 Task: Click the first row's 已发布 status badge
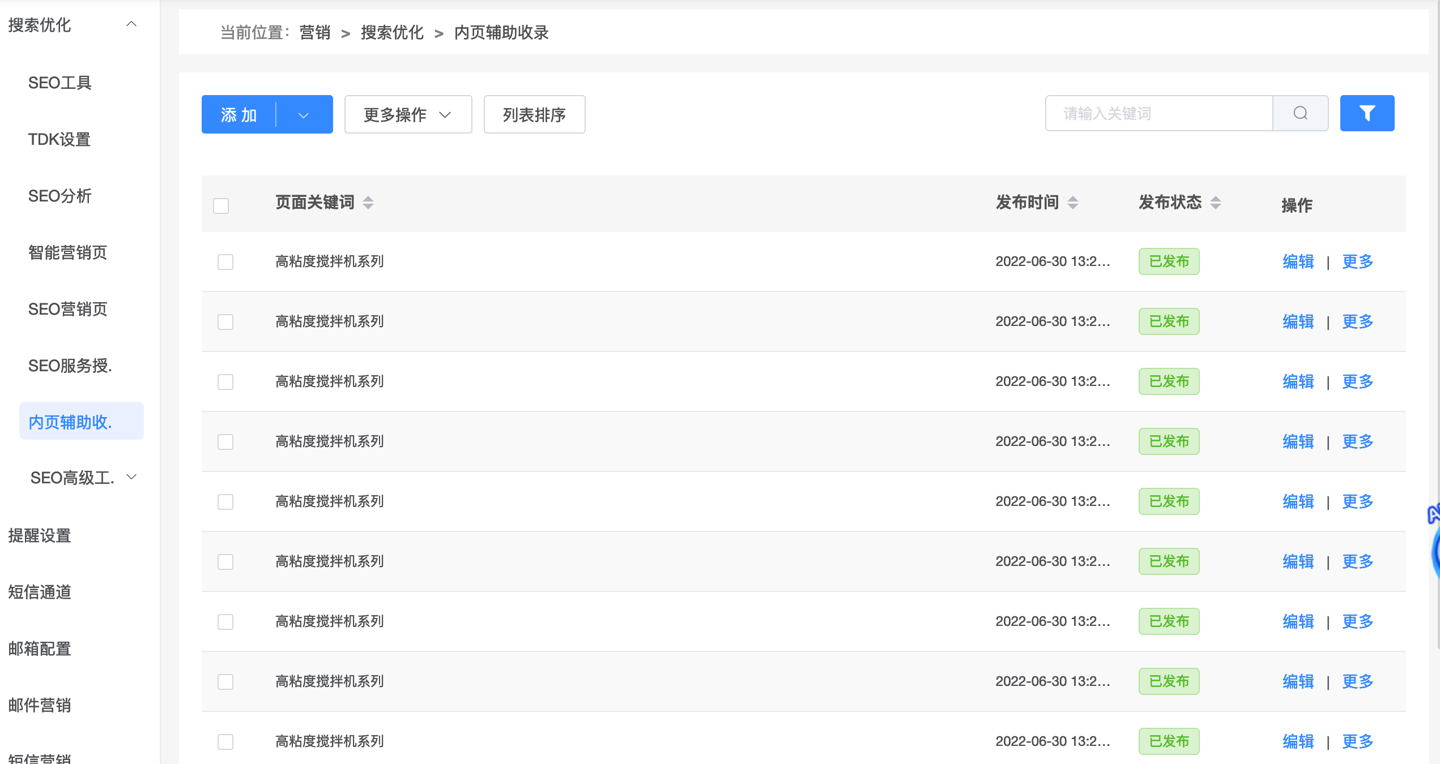1169,261
